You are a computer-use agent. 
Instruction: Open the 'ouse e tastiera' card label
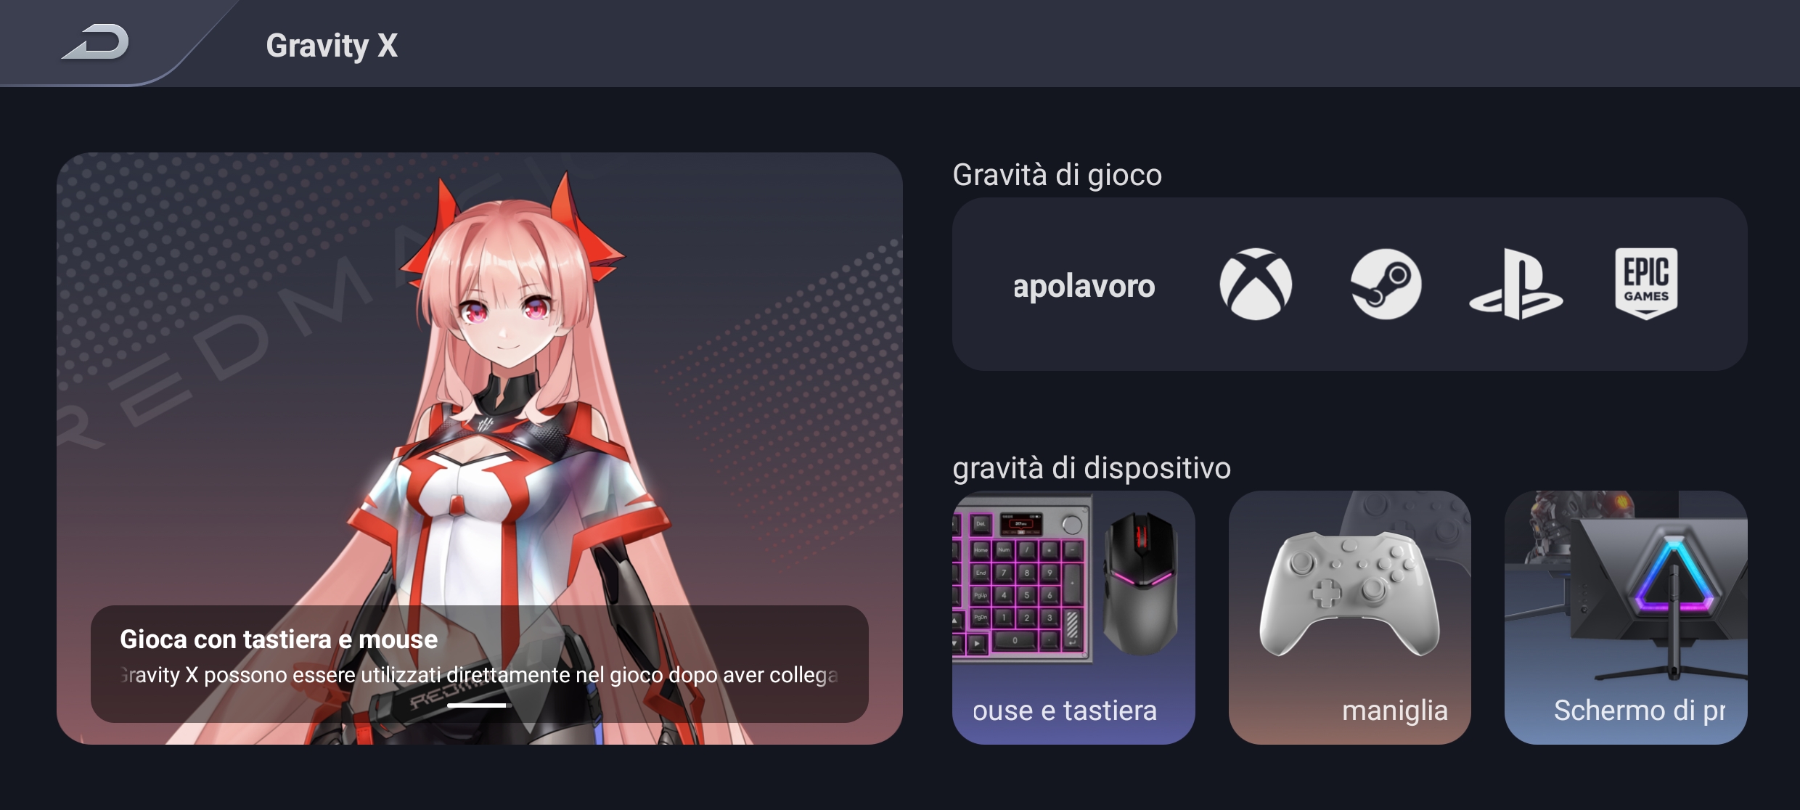pos(1065,711)
